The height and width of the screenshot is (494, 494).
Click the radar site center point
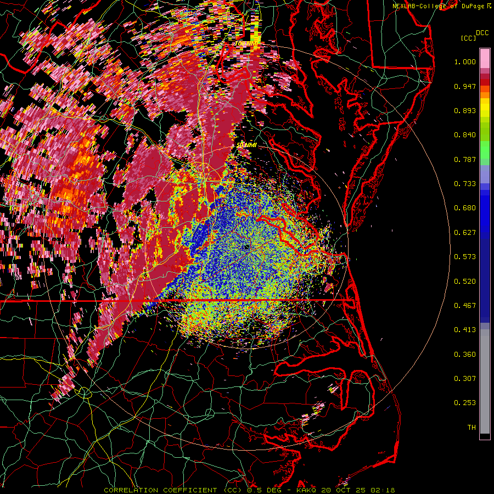(x=246, y=248)
